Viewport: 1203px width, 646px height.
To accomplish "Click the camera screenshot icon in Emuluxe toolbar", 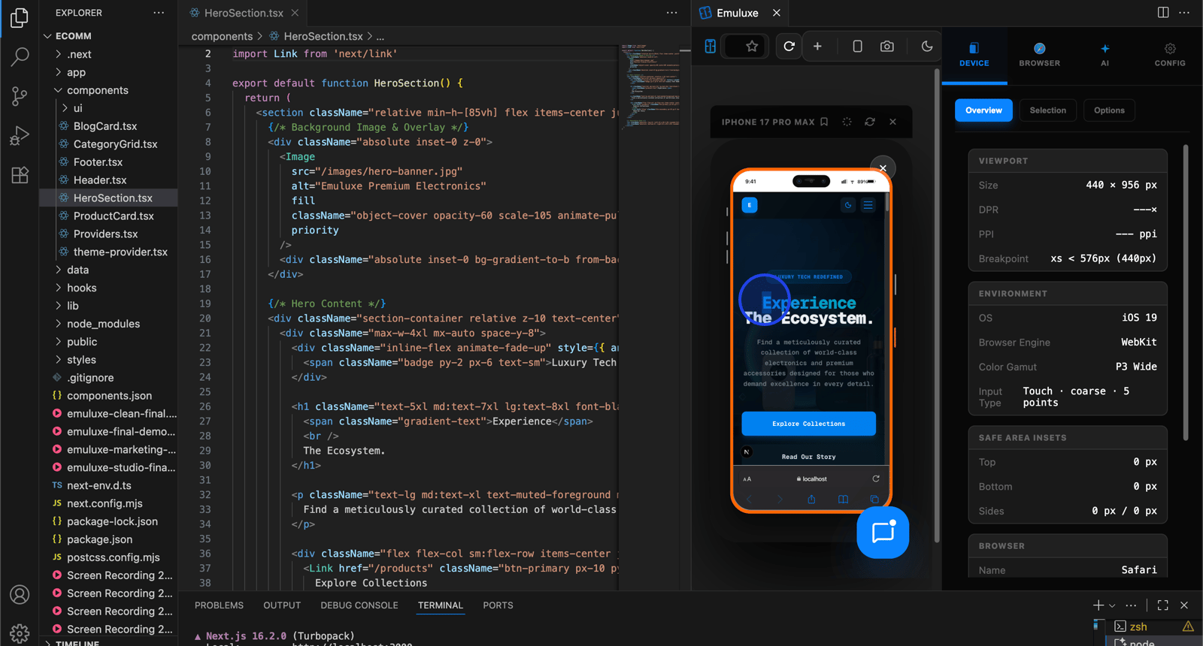I will (887, 47).
